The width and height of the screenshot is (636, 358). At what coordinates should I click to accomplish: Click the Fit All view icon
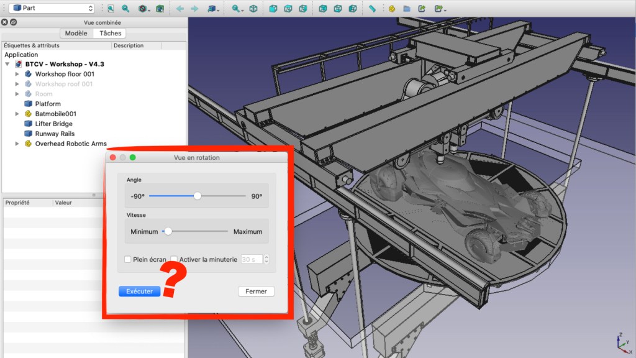pos(111,9)
